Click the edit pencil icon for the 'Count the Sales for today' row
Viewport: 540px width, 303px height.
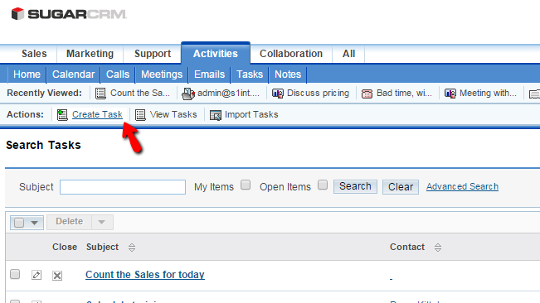pyautogui.click(x=36, y=275)
